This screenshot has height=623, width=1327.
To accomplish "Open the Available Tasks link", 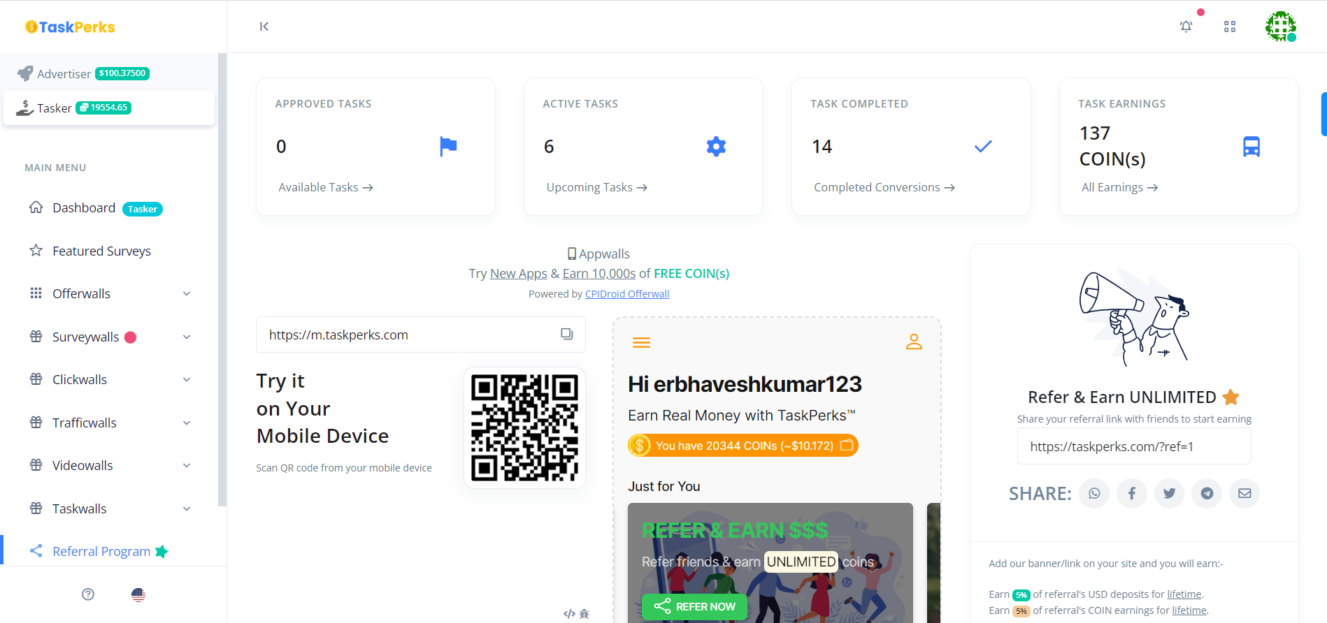I will (x=326, y=187).
